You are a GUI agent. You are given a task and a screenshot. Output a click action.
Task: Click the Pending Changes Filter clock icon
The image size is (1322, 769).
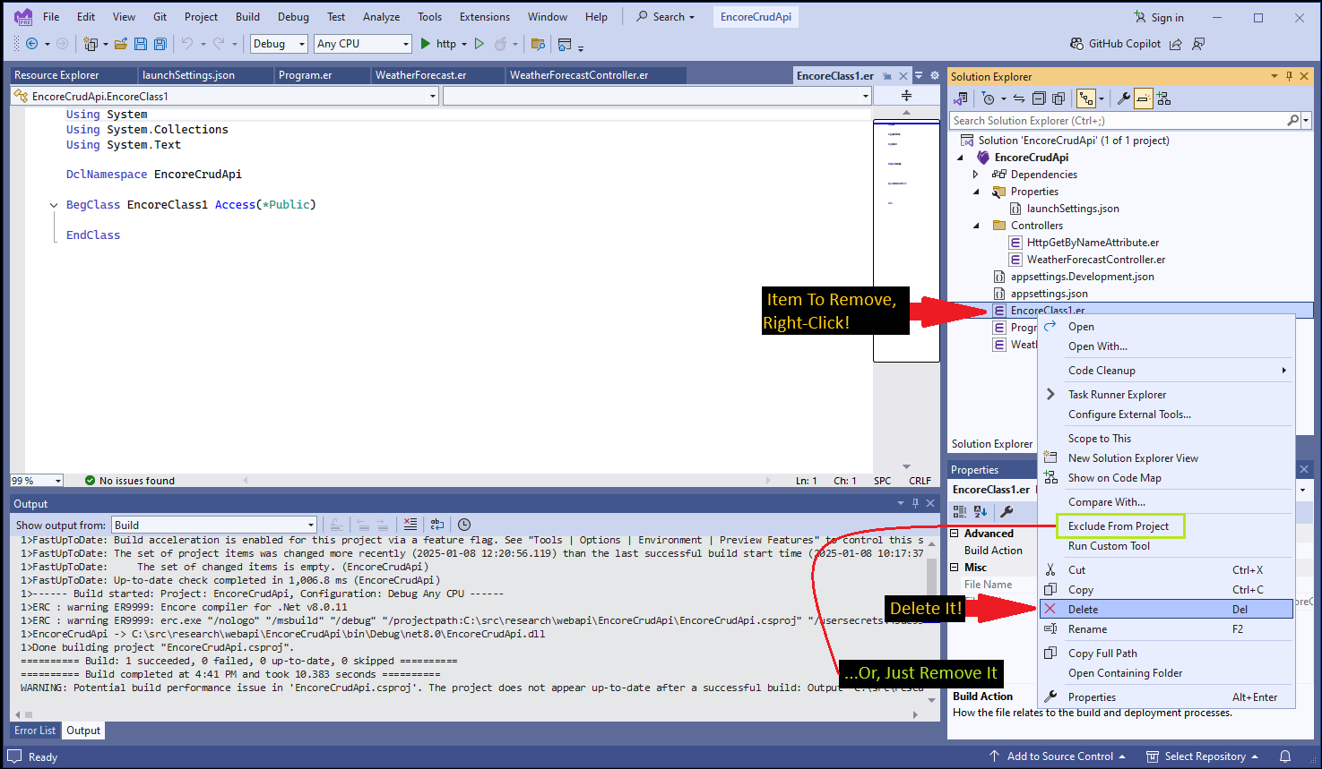[988, 98]
